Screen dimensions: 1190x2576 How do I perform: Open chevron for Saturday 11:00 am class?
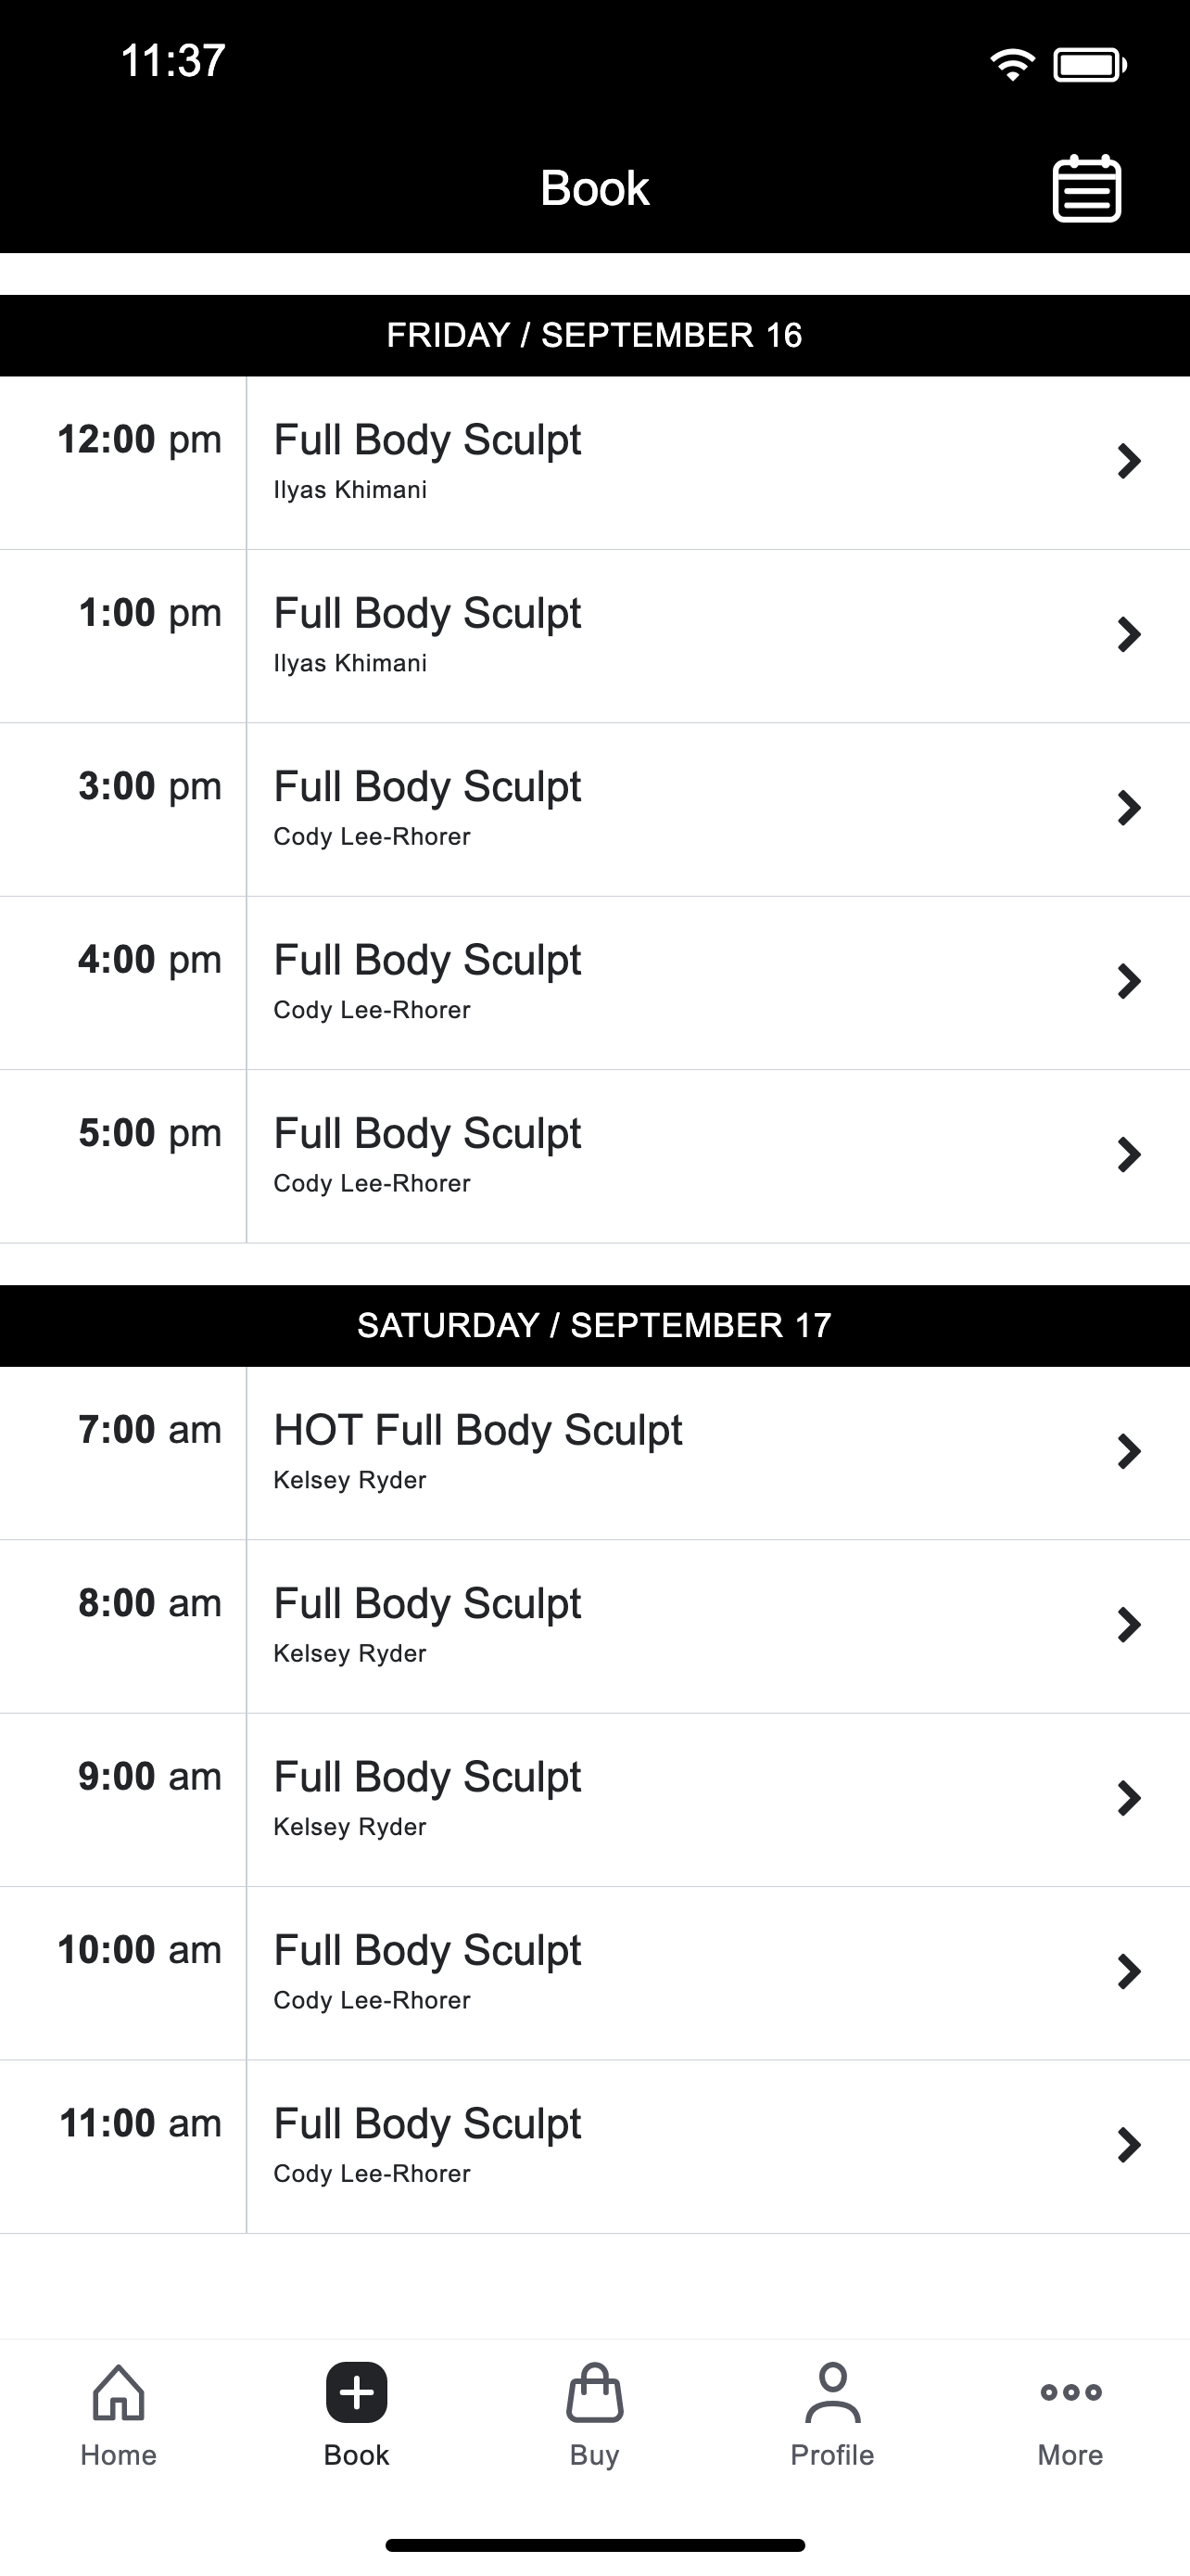tap(1129, 2144)
